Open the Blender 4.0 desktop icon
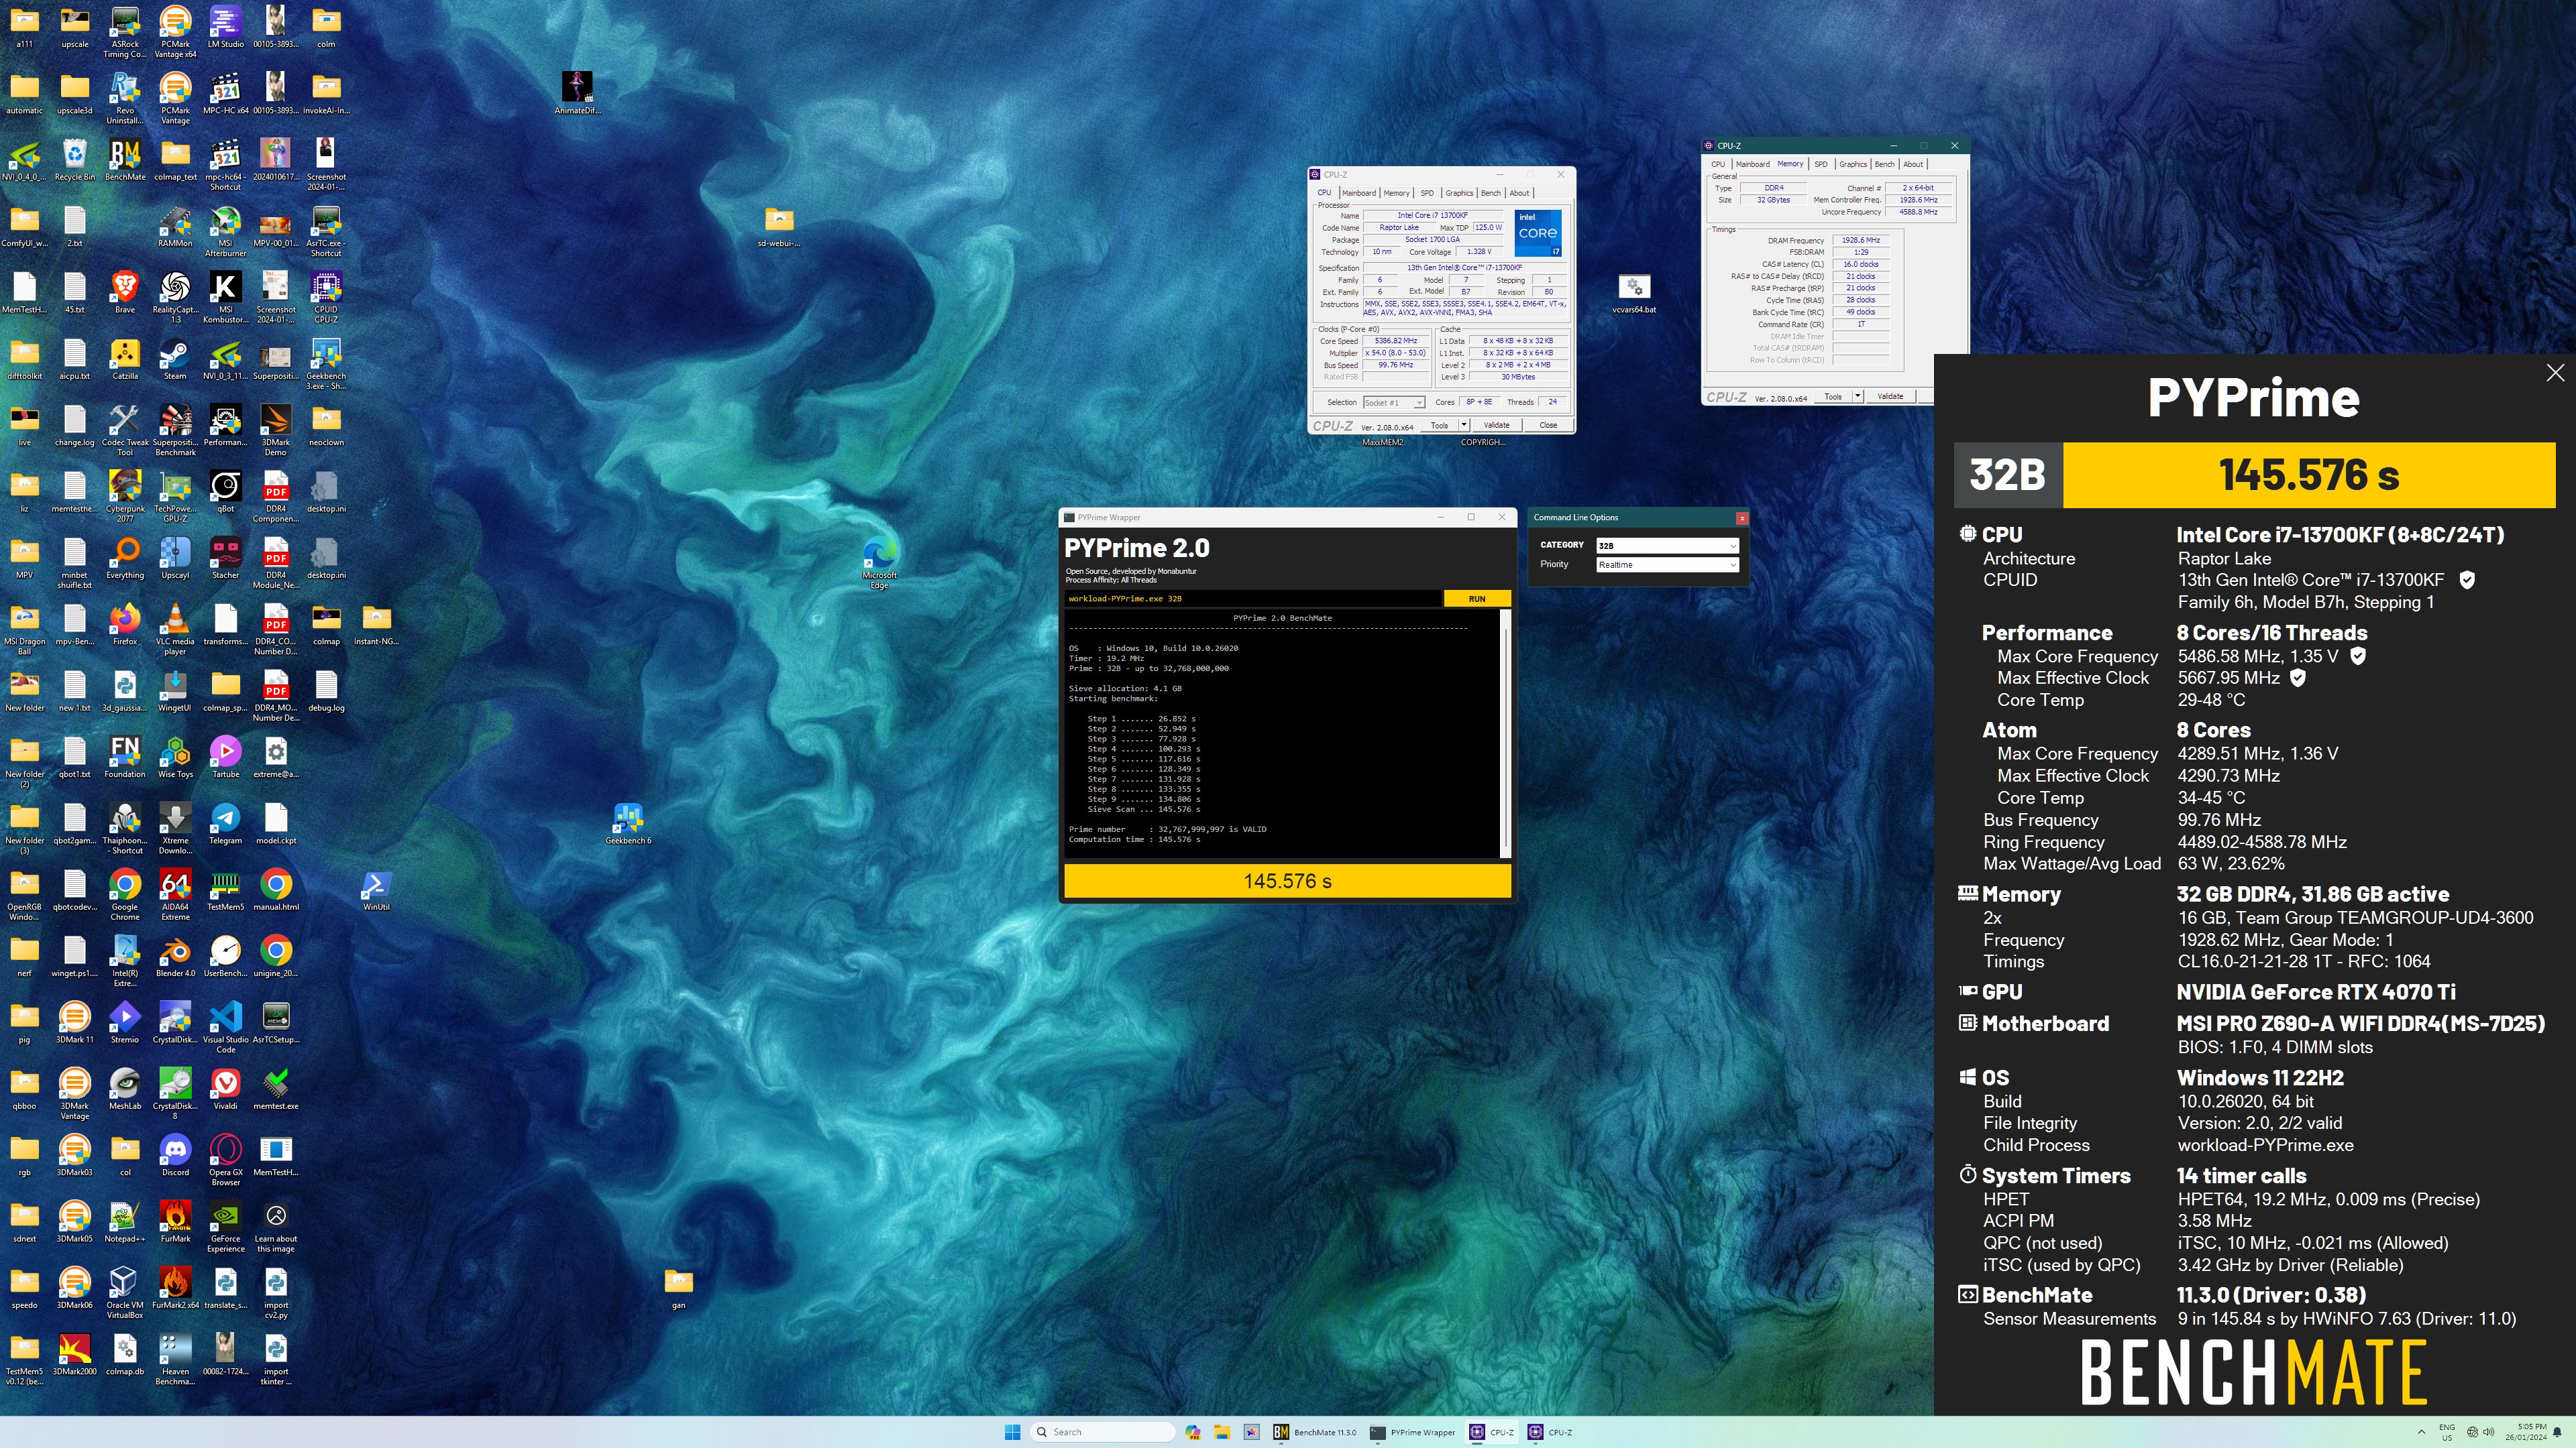 click(x=175, y=957)
